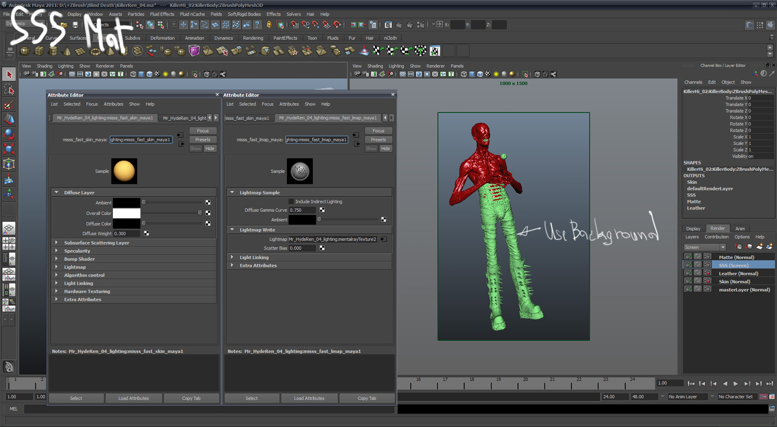
Task: Click Load Attributes in lmap Attribute Editor
Action: (309, 398)
